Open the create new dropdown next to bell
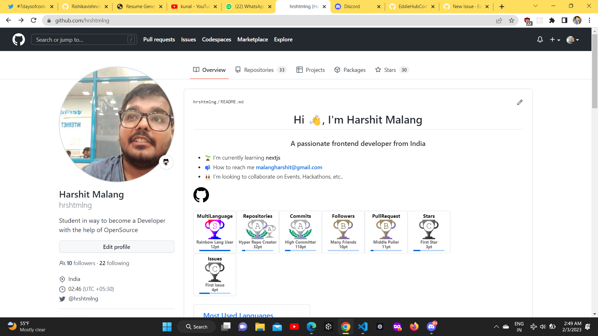The width and height of the screenshot is (598, 336). (554, 40)
